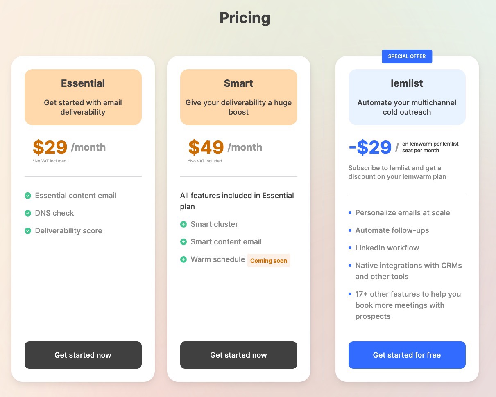Viewport: 496px width, 397px height.
Task: Click the blue bullet next to LinkedIn workflow
Action: pos(350,248)
